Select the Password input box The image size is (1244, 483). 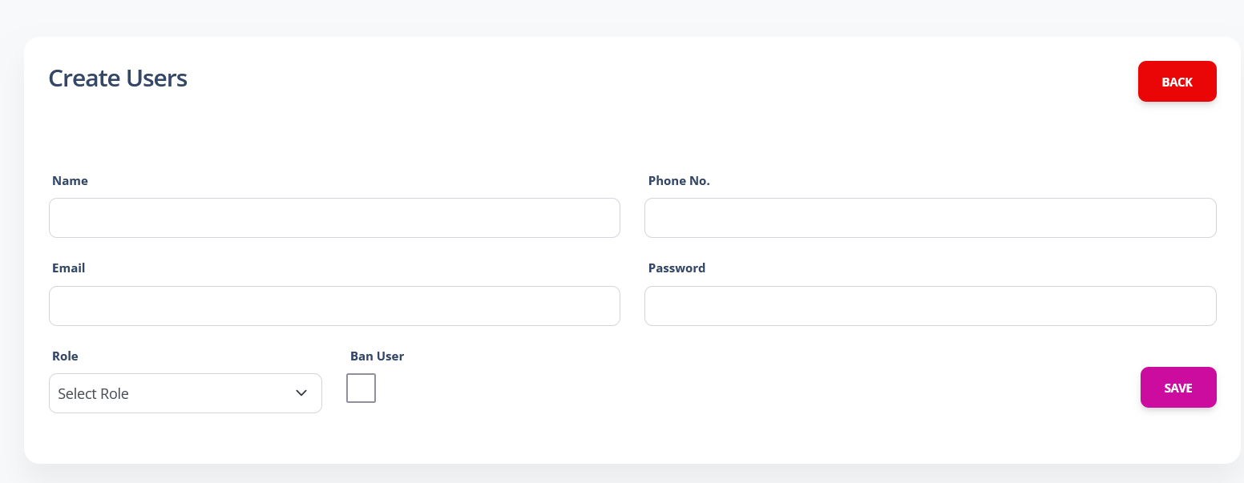pos(930,306)
